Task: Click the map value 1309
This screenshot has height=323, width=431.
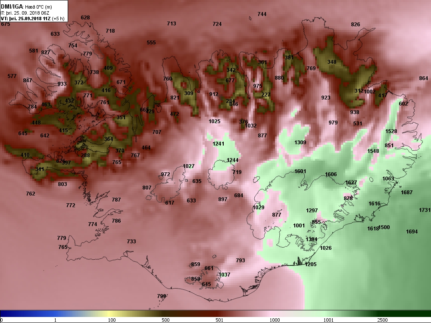Action: [300, 142]
